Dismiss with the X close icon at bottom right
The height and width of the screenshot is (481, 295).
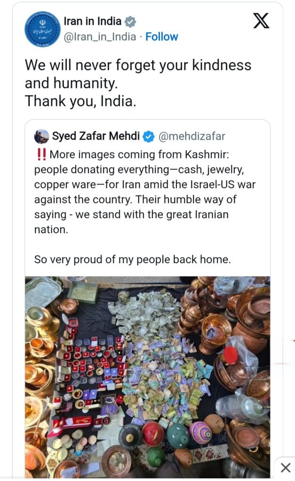(x=285, y=468)
